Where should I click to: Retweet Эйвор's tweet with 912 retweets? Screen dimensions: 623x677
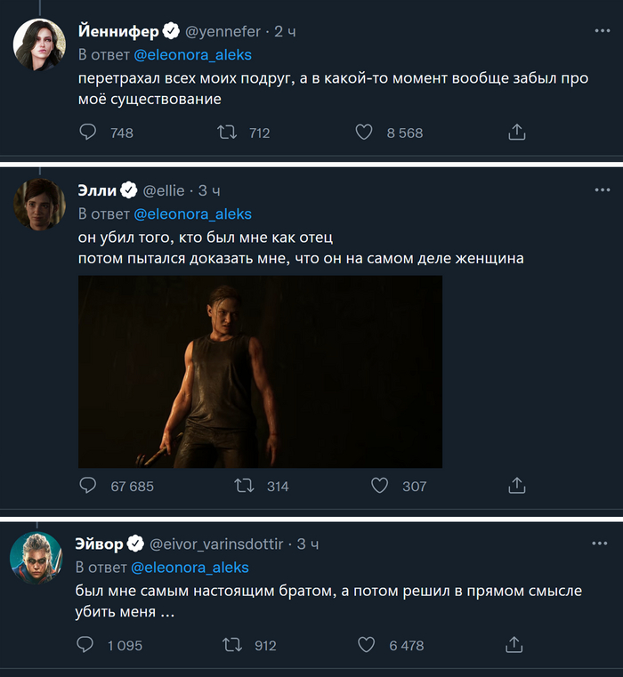pyautogui.click(x=231, y=645)
